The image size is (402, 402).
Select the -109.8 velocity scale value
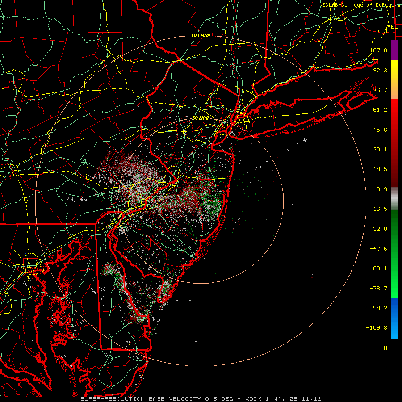(377, 328)
